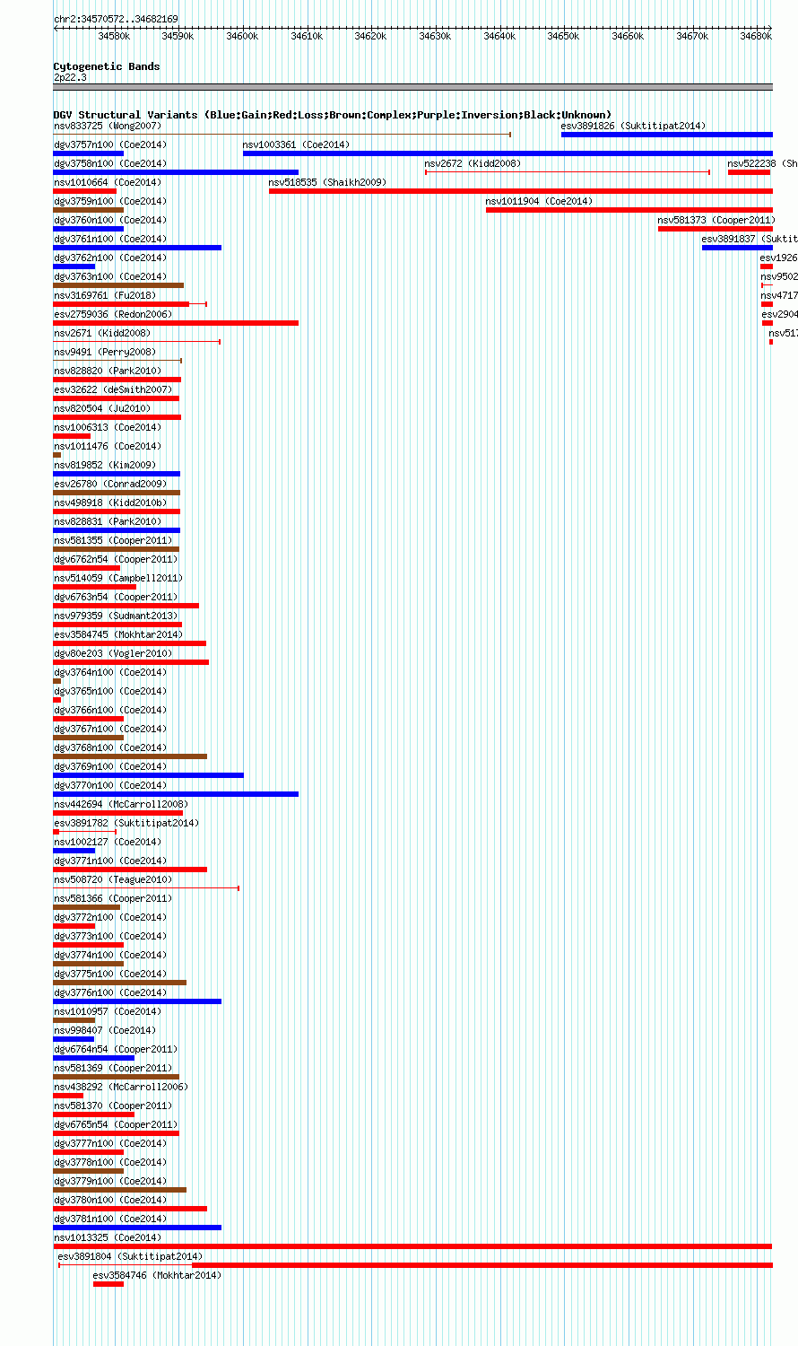Open nsv9491 (Perry2008) variant label

coord(105,352)
